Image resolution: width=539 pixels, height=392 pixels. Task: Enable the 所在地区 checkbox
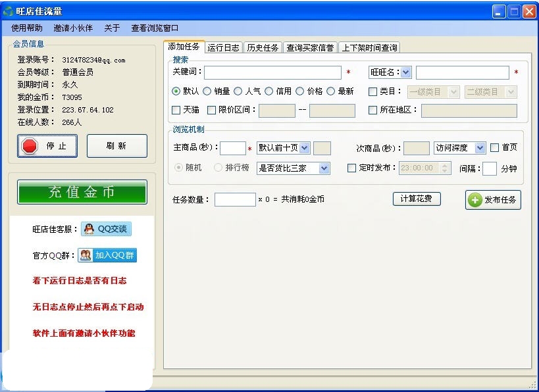(372, 110)
